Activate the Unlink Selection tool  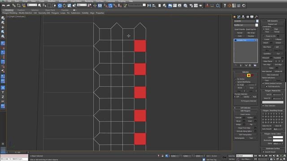click(19, 6)
